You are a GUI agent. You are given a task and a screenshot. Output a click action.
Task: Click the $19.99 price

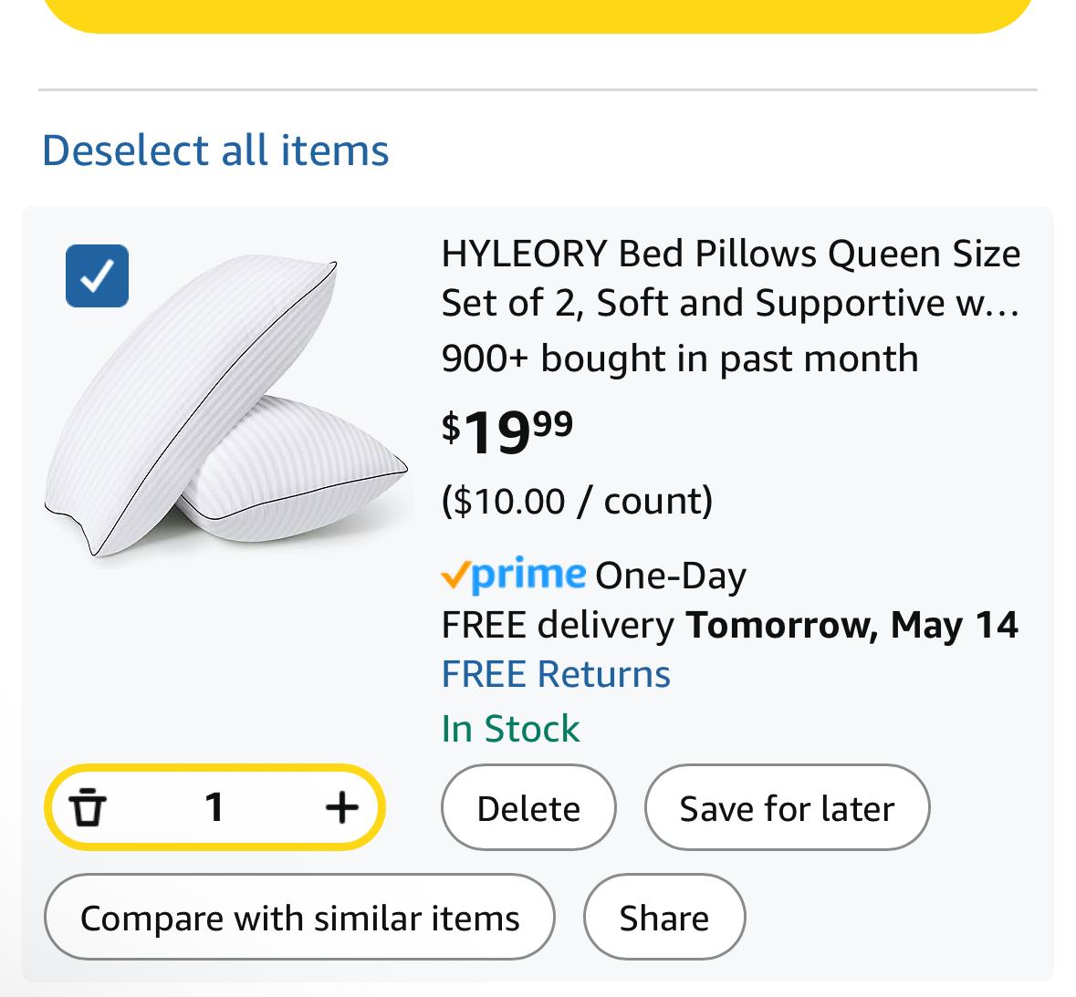(x=507, y=431)
